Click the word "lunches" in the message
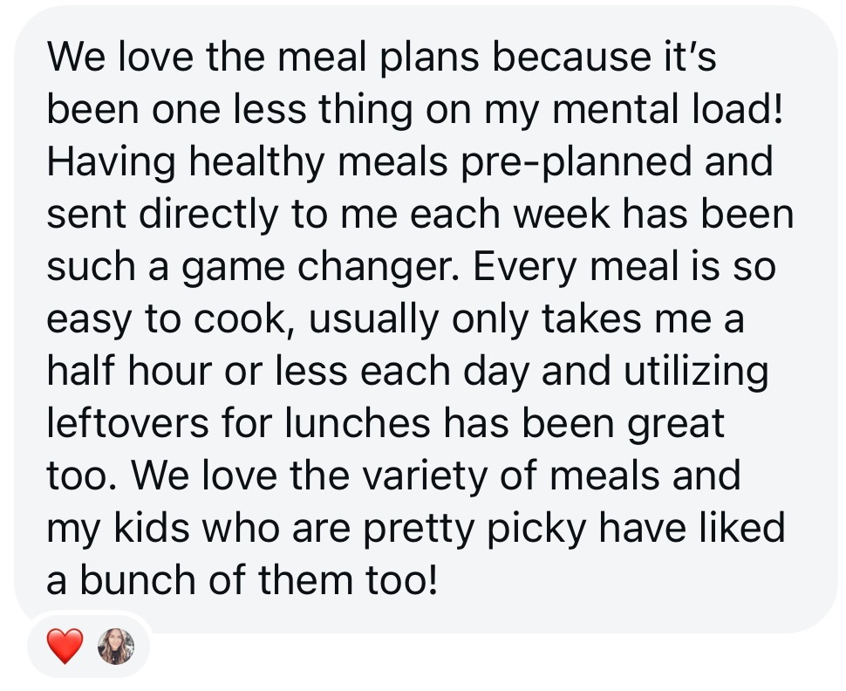The height and width of the screenshot is (691, 846). [x=358, y=423]
